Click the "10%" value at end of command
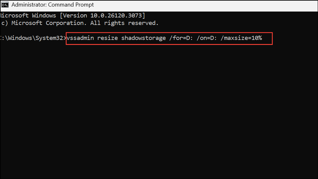 point(257,38)
